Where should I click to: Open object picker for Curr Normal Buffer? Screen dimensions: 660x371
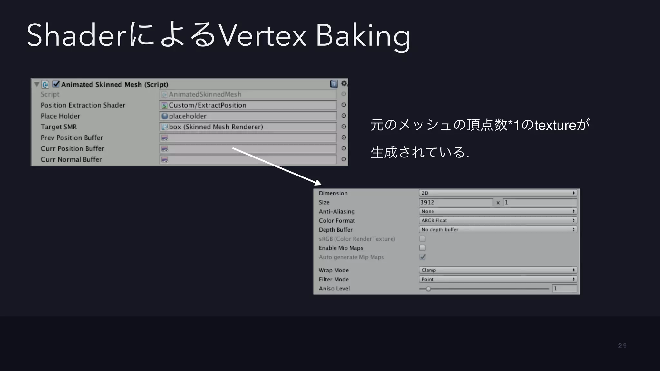[x=344, y=159]
